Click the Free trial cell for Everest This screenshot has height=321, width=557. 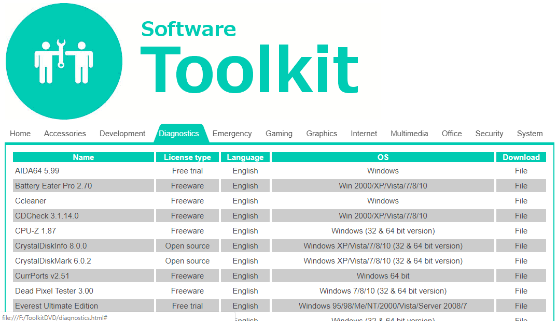point(188,306)
